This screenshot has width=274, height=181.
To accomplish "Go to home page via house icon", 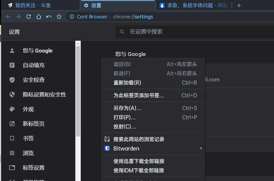I will pos(39,17).
